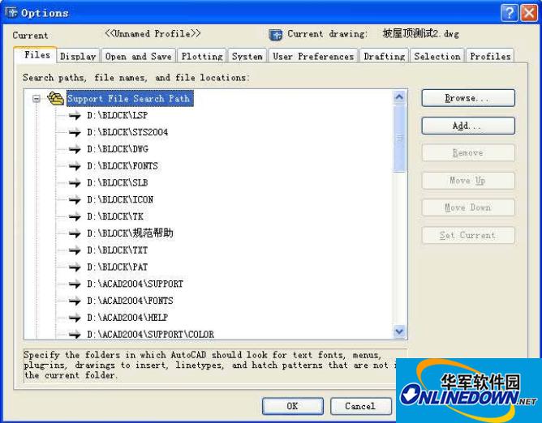Image resolution: width=542 pixels, height=423 pixels.
Task: Go to the System tab
Action: (x=247, y=56)
